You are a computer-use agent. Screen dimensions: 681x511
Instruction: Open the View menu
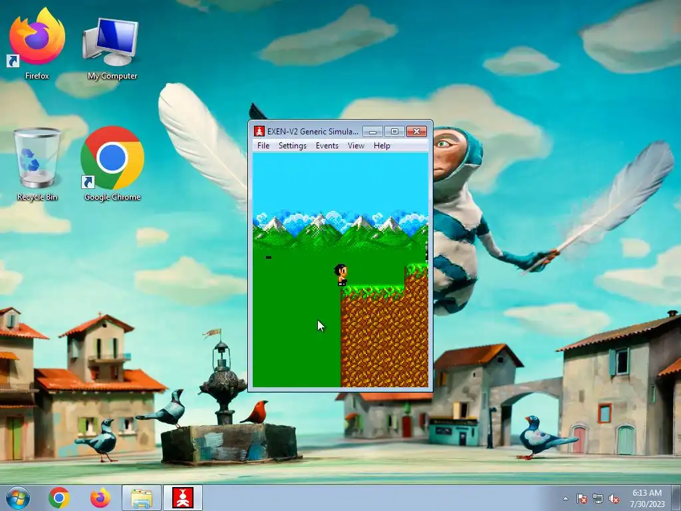coord(356,146)
